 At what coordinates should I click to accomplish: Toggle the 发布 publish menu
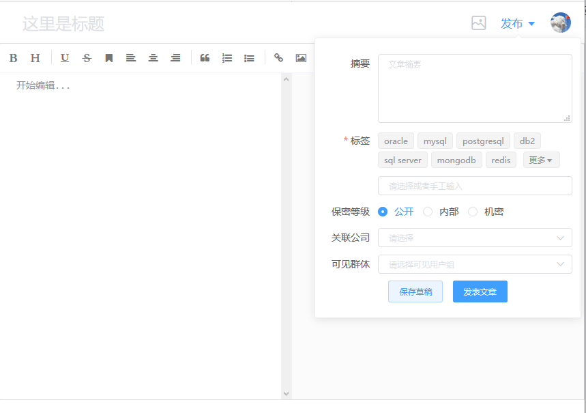[x=517, y=23]
